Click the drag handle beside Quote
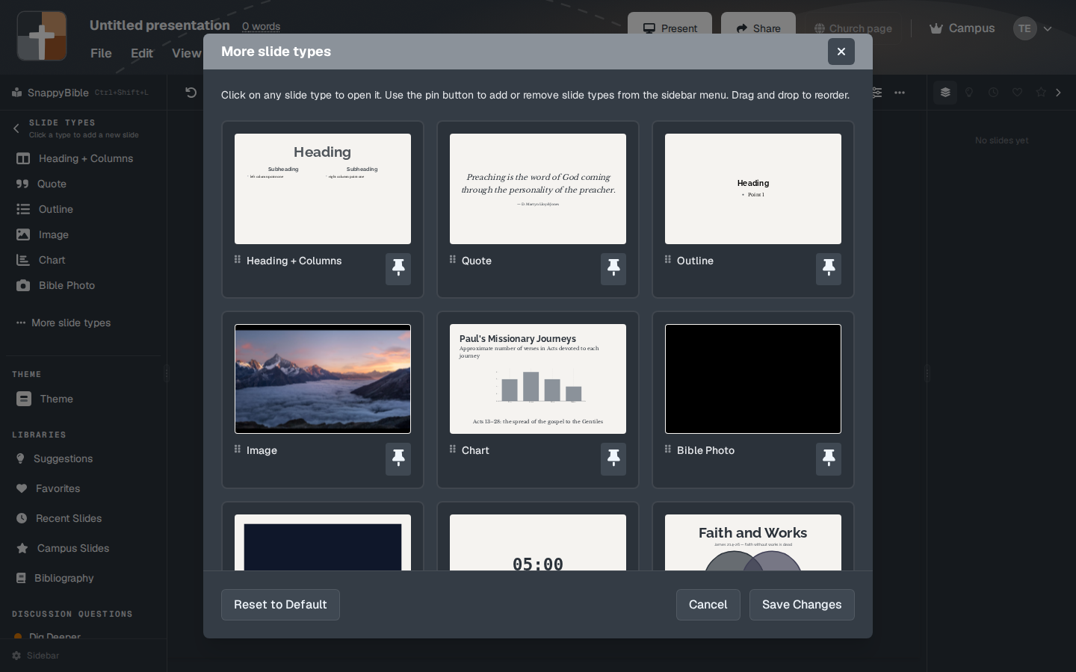The image size is (1076, 672). 453,259
